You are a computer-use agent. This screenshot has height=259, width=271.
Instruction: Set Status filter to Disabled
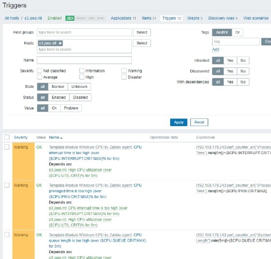click(x=80, y=97)
